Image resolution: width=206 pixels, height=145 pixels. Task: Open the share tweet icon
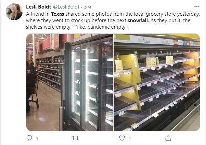pos(168,138)
